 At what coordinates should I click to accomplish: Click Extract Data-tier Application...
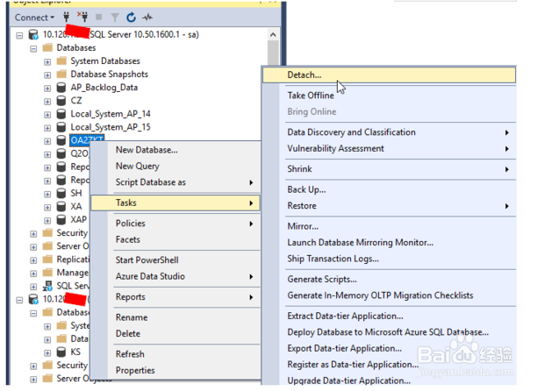coord(389,316)
